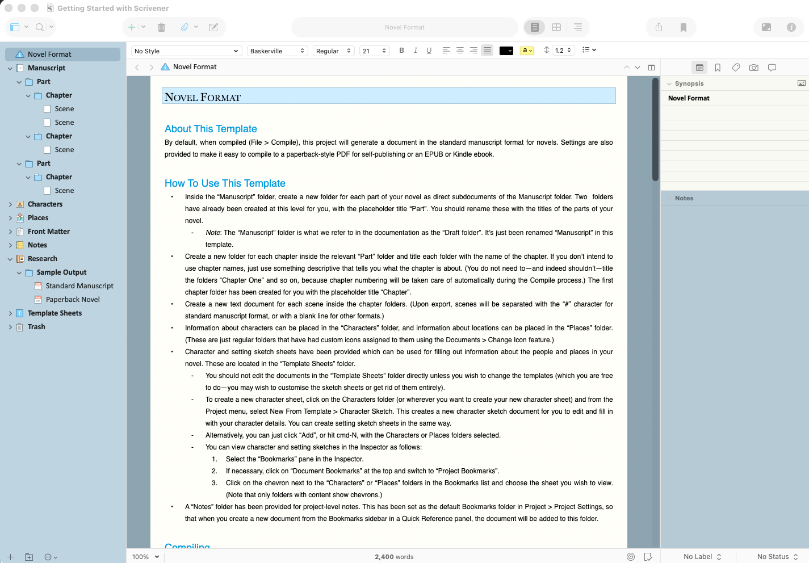Justify text alignment
Image resolution: width=809 pixels, height=563 pixels.
(x=487, y=51)
